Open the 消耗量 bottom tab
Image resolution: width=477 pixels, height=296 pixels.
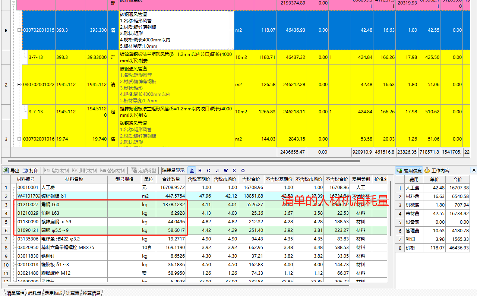pyautogui.click(x=35, y=293)
